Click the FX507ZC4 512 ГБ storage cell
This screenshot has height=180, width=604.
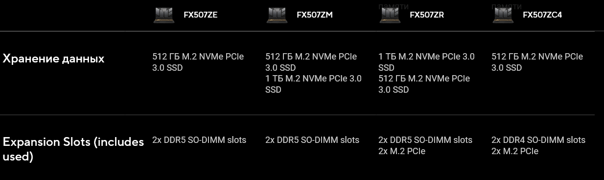[537, 62]
